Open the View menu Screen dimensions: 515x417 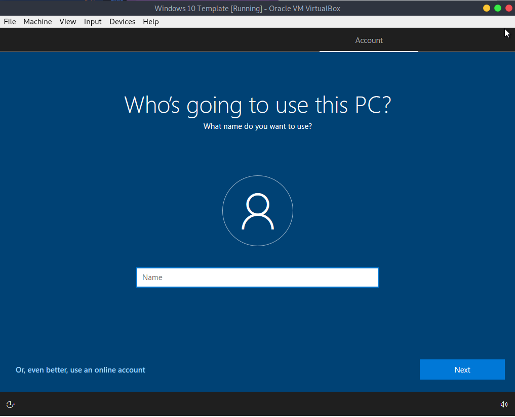coord(68,22)
